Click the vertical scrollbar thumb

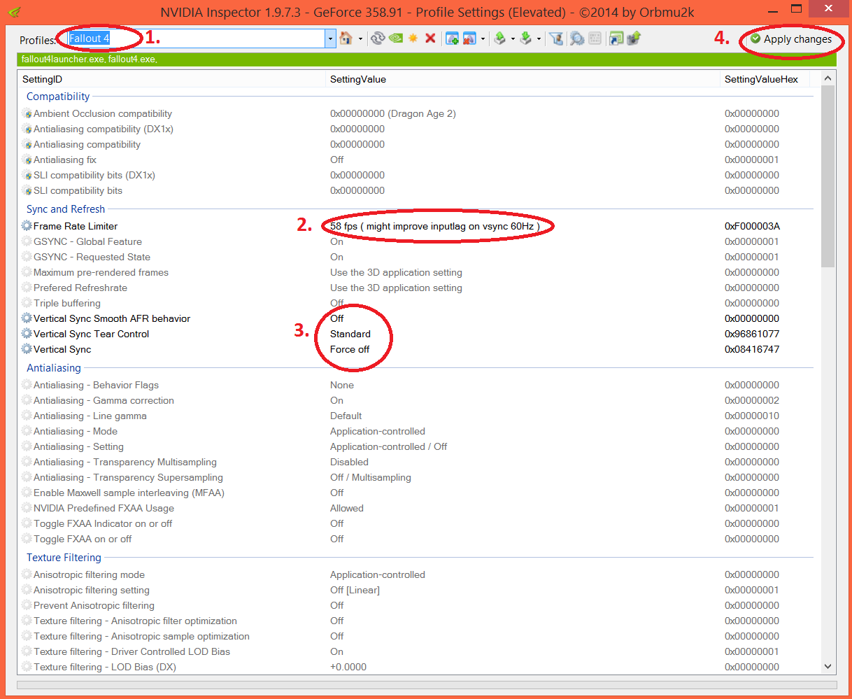[828, 176]
